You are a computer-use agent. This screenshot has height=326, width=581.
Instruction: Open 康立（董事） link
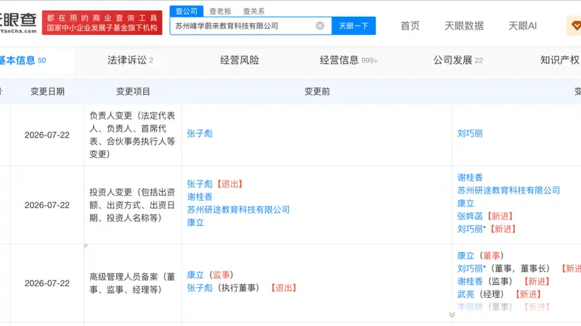466,256
